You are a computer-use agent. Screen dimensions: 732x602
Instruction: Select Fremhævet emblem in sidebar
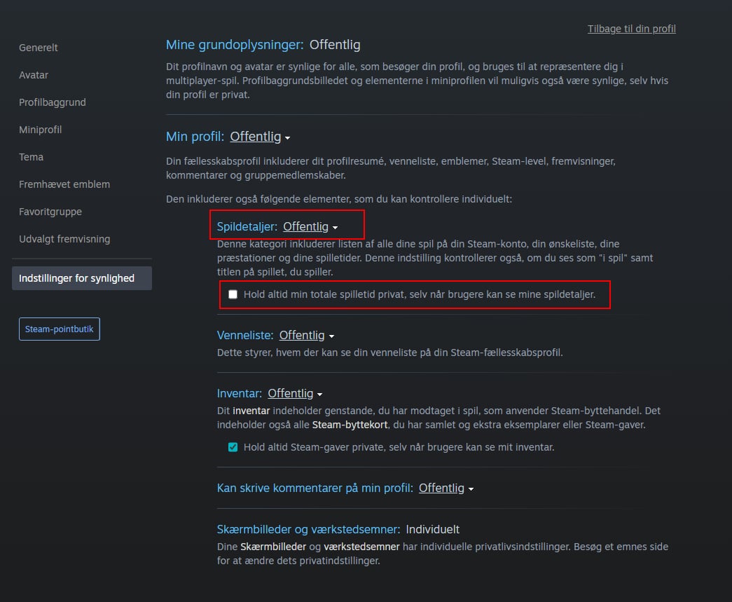click(64, 184)
